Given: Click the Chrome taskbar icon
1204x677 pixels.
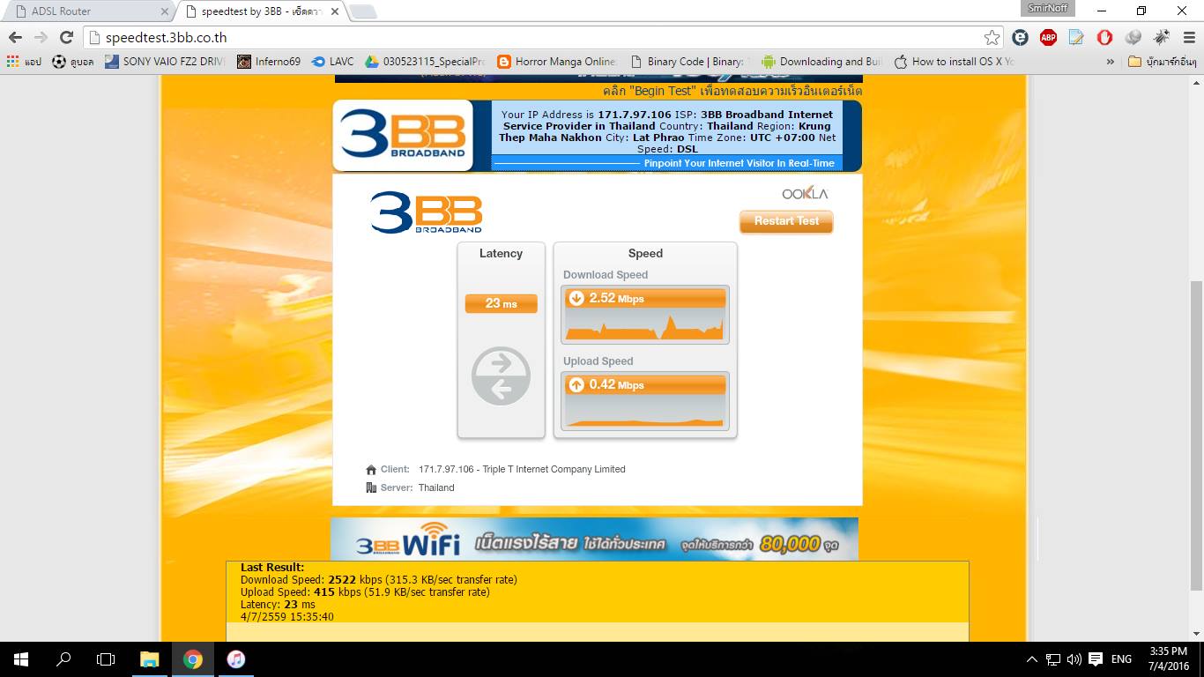Looking at the screenshot, I should coord(193,659).
